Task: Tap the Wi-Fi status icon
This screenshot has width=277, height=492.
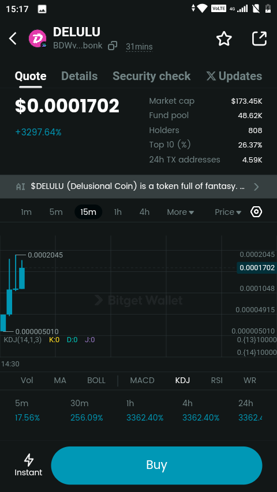Action: (x=202, y=9)
